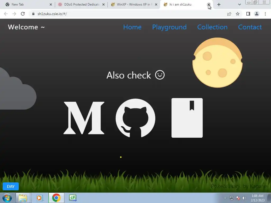
Task: Open the C# application on taskbar
Action: (x=73, y=198)
